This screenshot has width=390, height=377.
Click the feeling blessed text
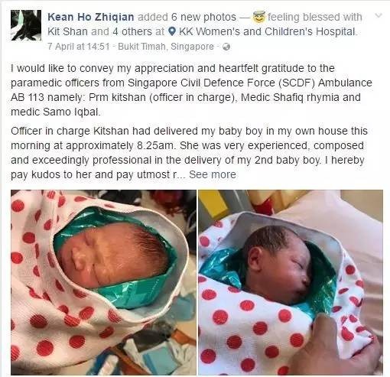315,17
